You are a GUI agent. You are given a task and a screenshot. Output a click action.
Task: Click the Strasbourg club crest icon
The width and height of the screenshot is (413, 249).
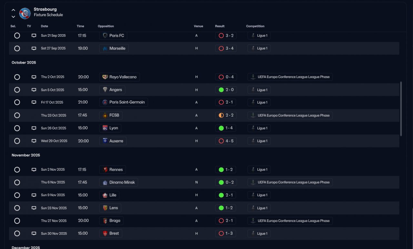pyautogui.click(x=25, y=13)
